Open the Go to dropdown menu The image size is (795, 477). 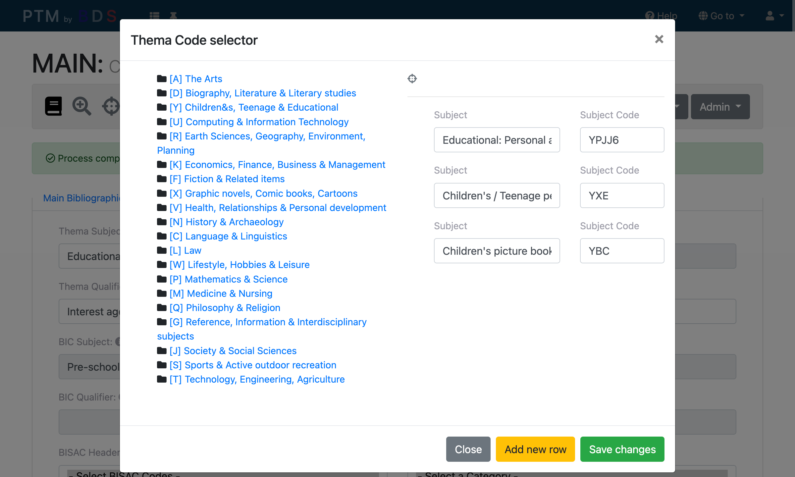722,16
